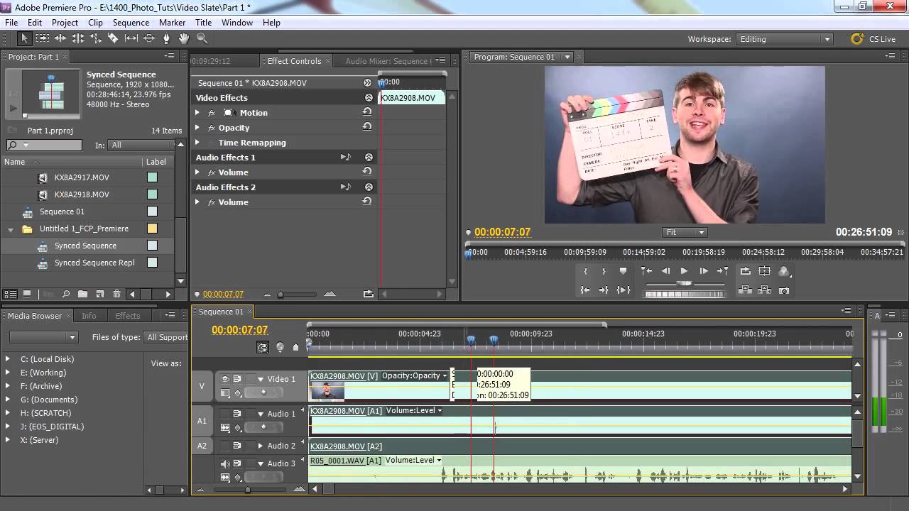Click Set Out Point in Program monitor

604,271
